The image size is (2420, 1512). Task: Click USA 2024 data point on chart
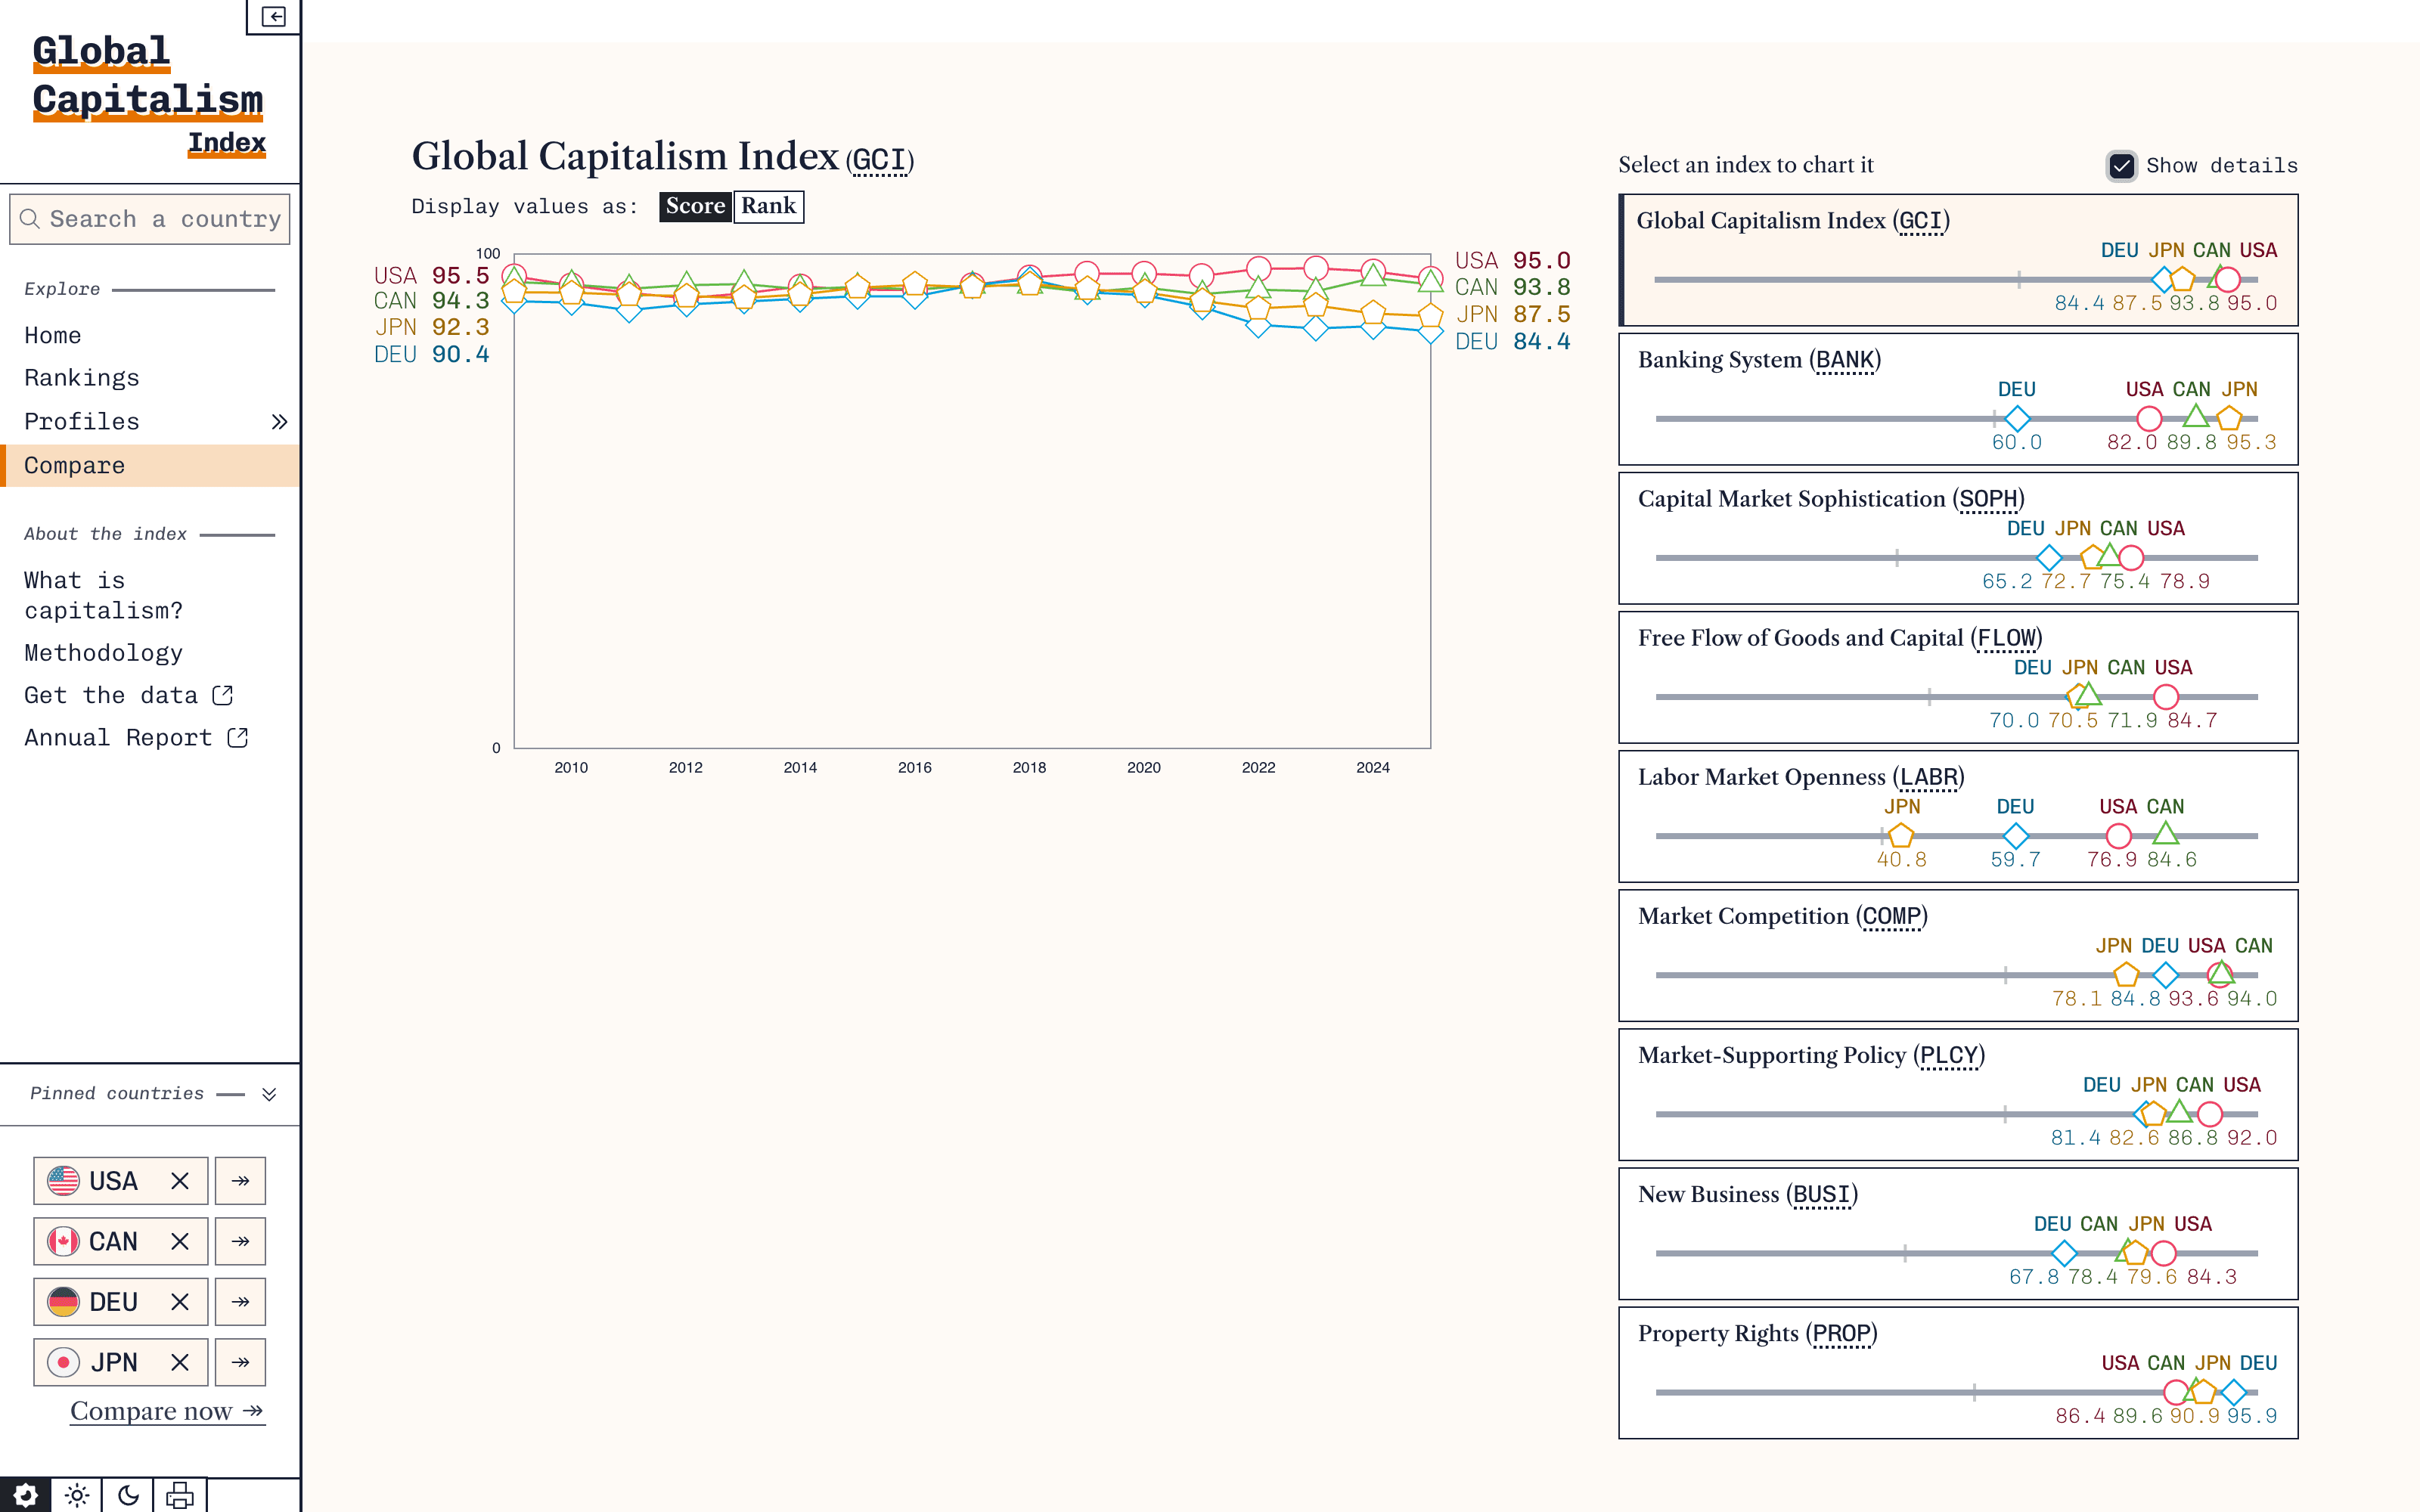[1373, 270]
